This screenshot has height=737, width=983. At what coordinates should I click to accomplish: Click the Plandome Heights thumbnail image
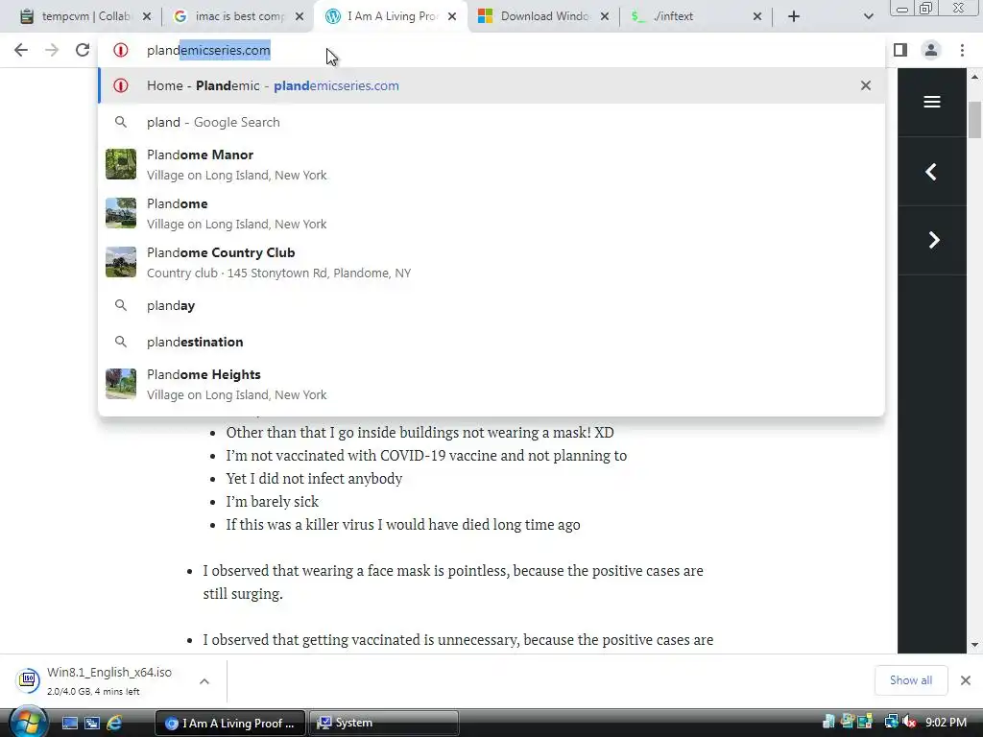click(x=121, y=384)
